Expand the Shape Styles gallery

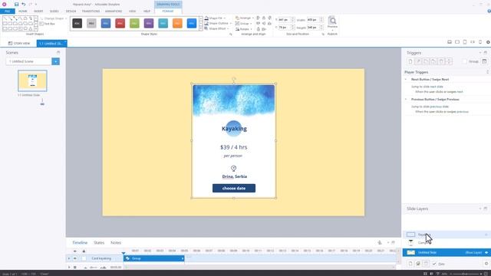coord(201,28)
